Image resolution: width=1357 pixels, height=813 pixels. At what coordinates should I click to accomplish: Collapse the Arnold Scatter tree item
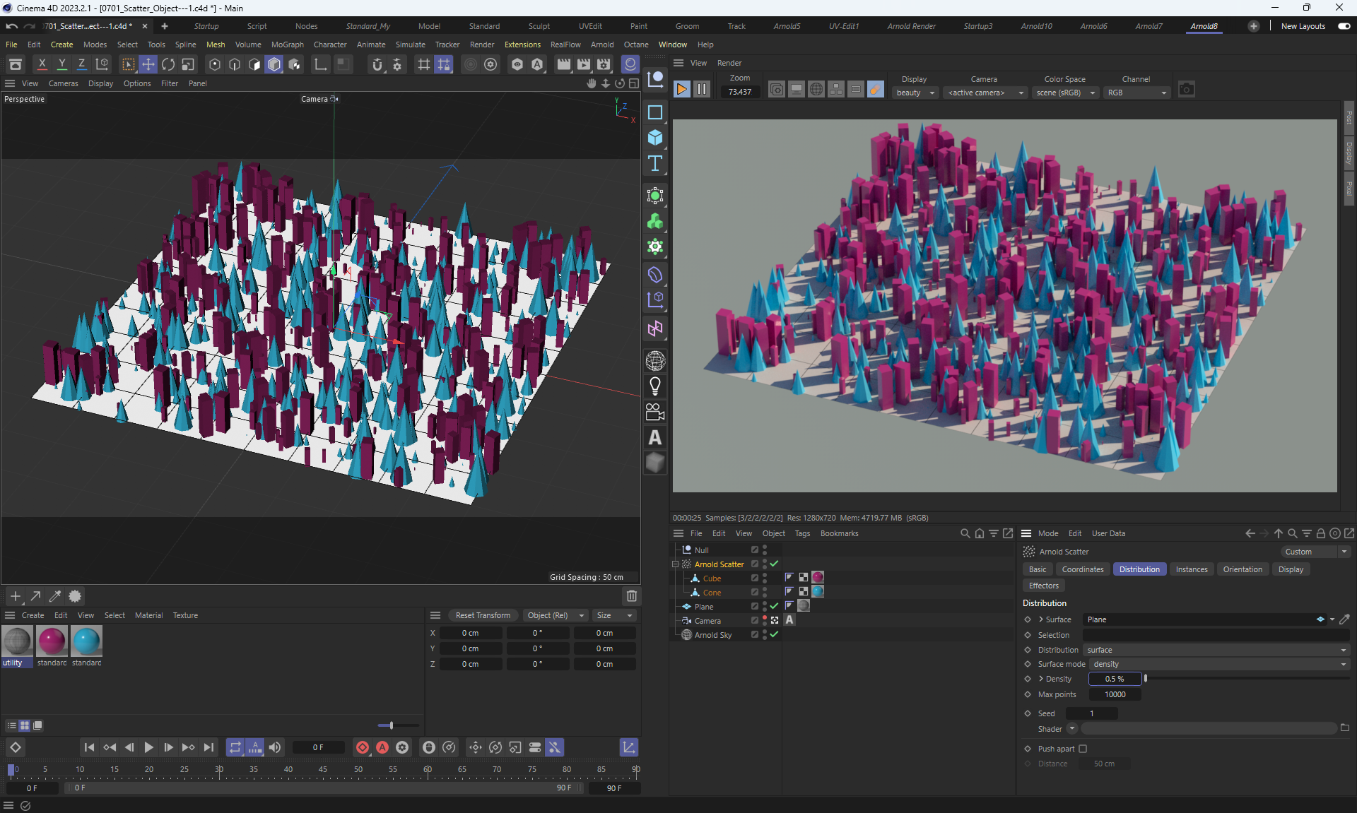tap(675, 564)
